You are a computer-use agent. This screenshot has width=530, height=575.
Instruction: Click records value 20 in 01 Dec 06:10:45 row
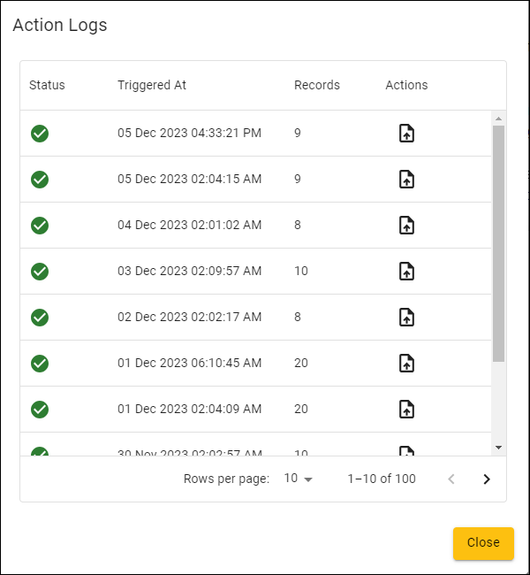tap(301, 363)
